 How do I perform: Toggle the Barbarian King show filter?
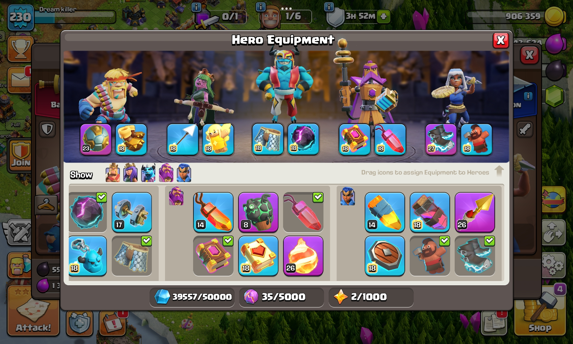(113, 173)
